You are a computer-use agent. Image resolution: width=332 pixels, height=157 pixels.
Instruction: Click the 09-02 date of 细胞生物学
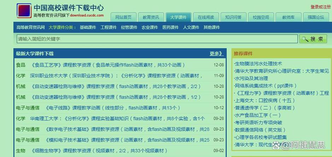point(219,151)
